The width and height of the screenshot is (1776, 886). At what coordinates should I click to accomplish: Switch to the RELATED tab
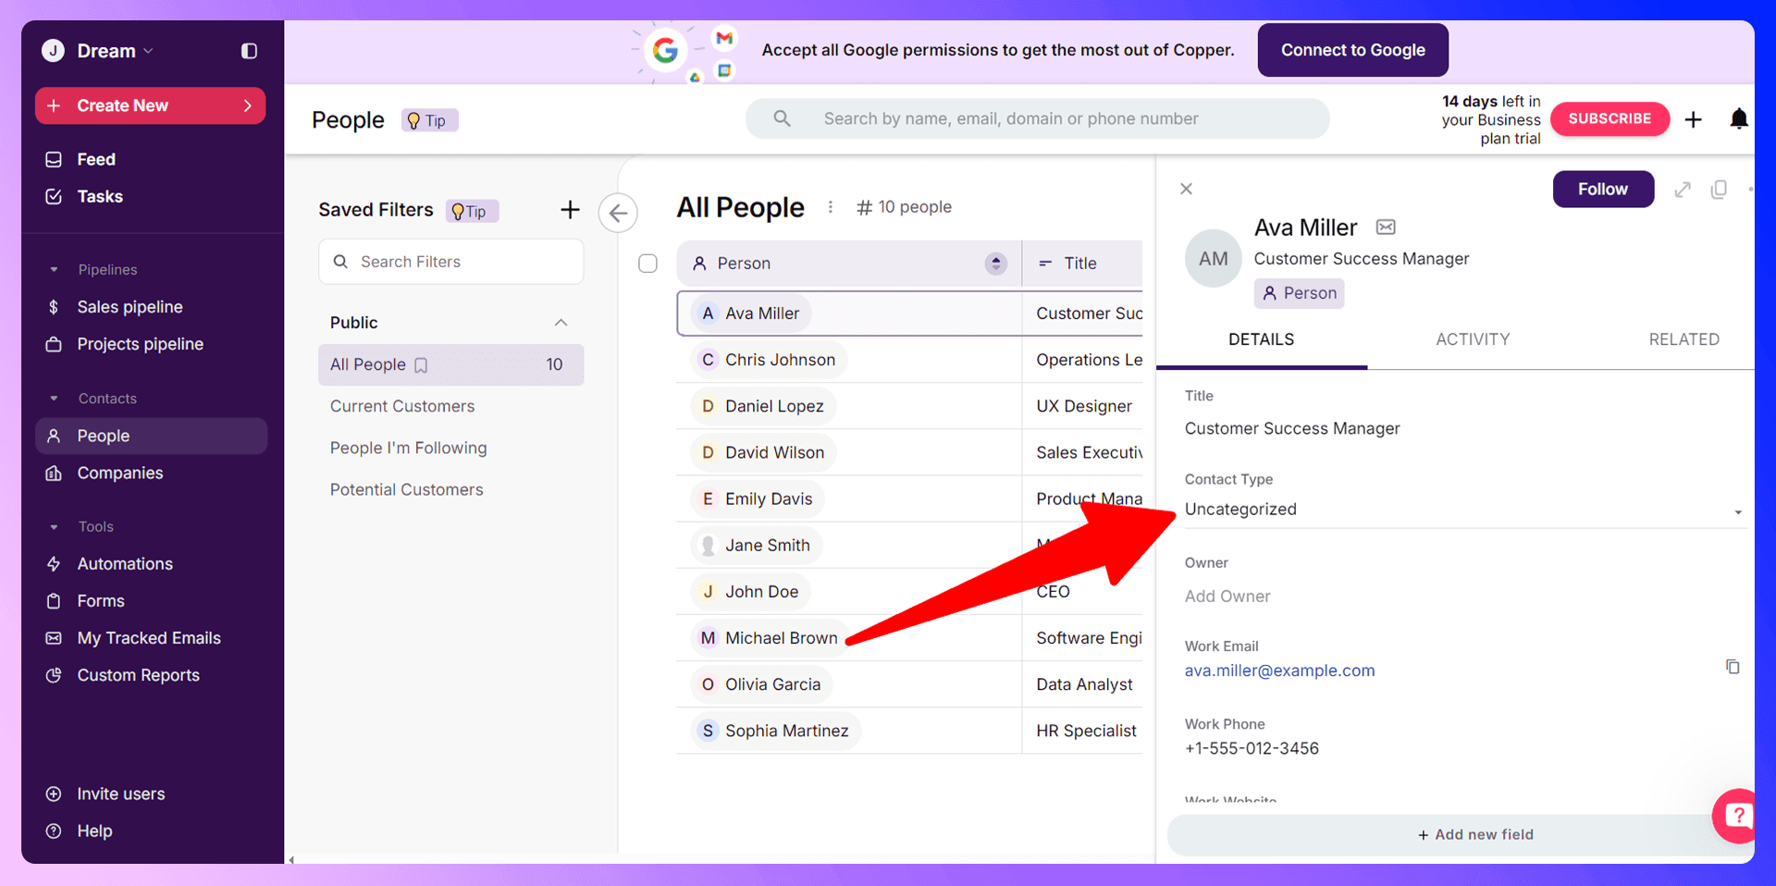pos(1683,339)
